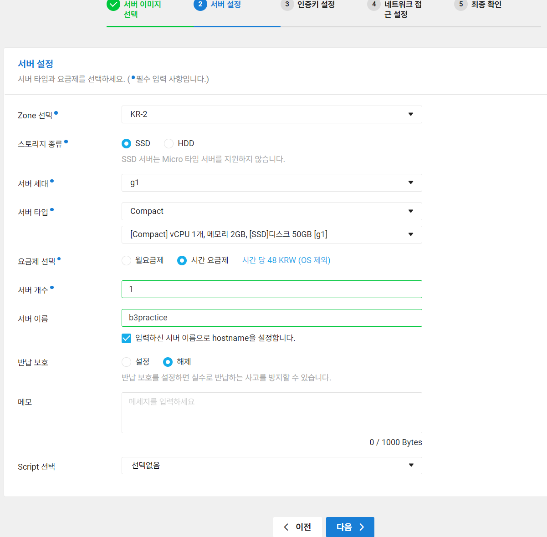
Task: Open the 시간 당 48 KRW link
Action: pyautogui.click(x=286, y=260)
